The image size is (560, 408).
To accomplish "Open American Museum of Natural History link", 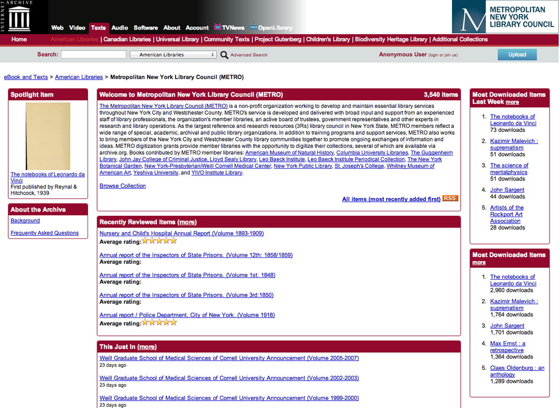I will click(x=290, y=153).
